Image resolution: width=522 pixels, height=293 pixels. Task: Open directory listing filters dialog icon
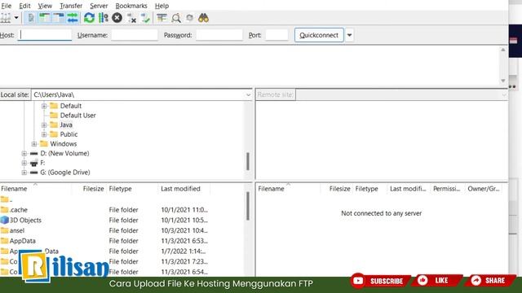point(161,18)
